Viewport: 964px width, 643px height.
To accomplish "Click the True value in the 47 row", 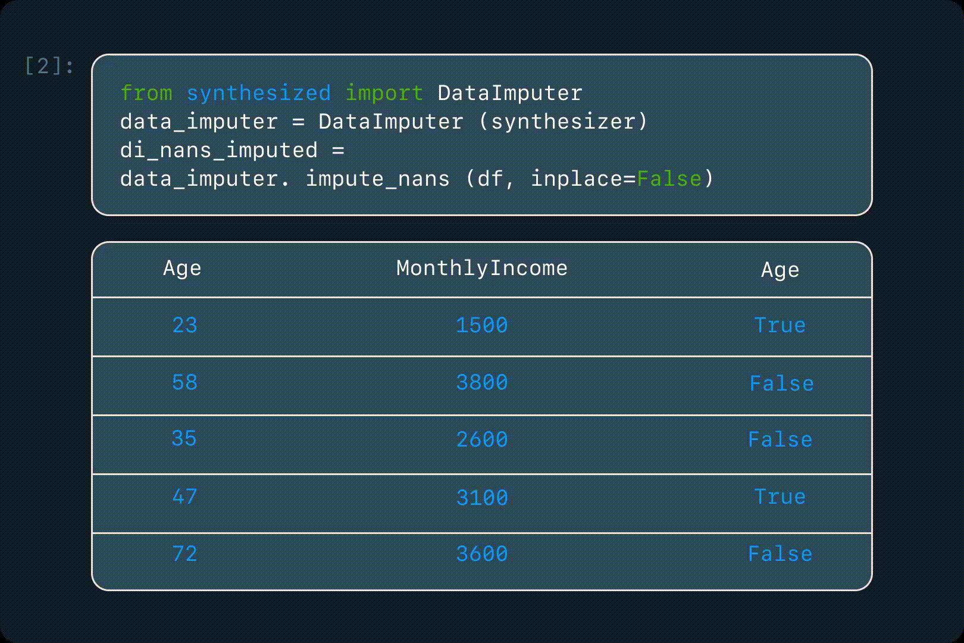I will pos(780,497).
